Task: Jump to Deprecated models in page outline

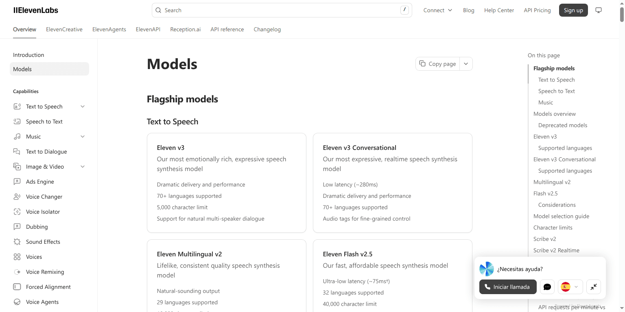Action: 563,125
